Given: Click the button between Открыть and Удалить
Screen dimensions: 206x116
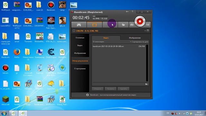Looking at the screenshot, I should pos(110,89).
